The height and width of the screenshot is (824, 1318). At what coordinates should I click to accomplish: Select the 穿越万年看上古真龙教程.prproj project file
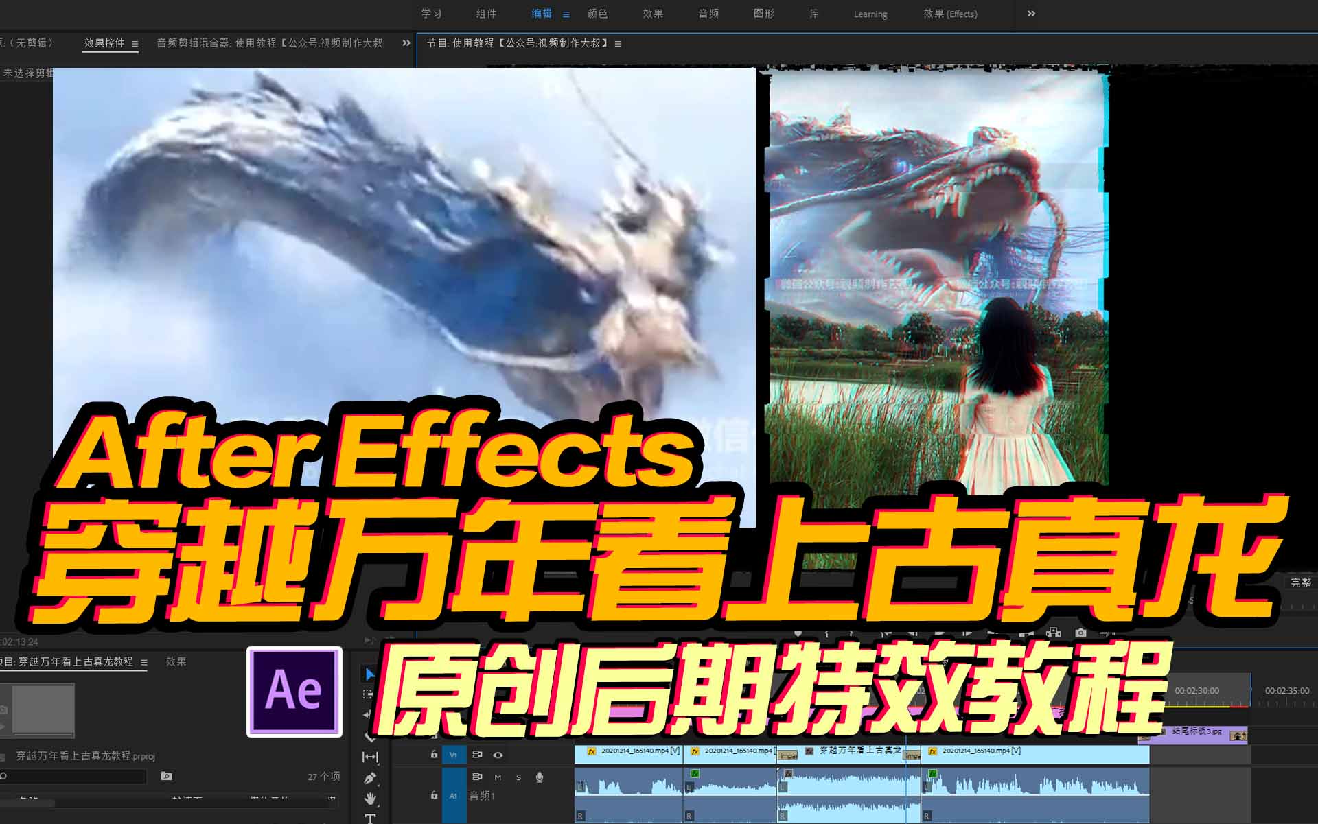(86, 756)
